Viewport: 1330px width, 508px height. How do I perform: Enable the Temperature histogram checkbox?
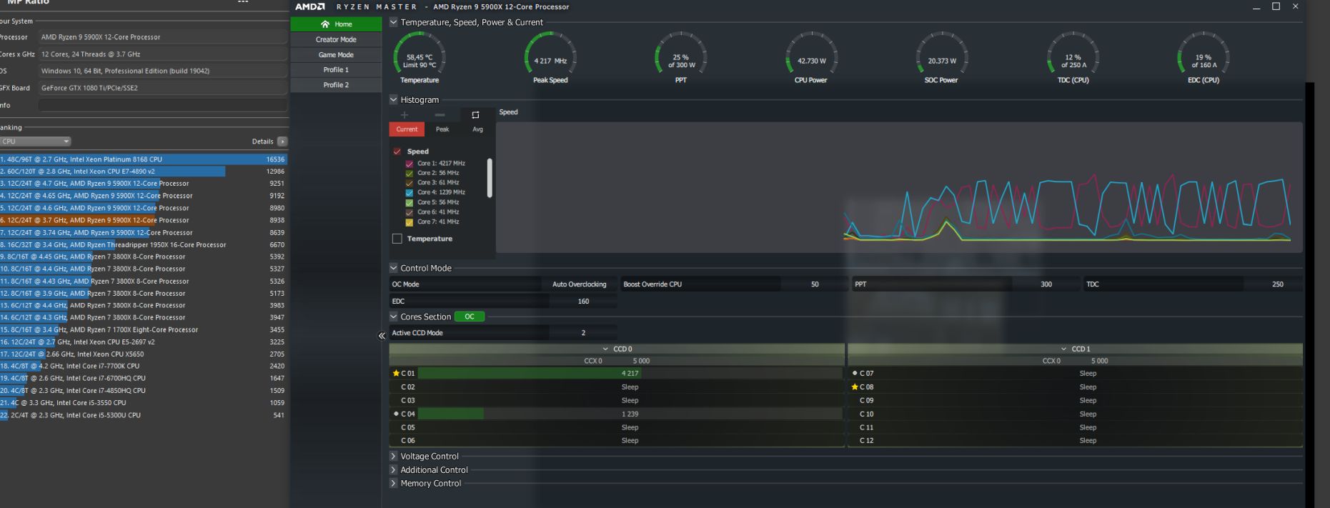[397, 239]
